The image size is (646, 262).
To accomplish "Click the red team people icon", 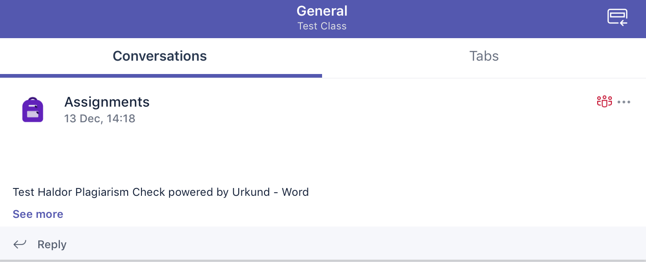I will click(x=604, y=102).
